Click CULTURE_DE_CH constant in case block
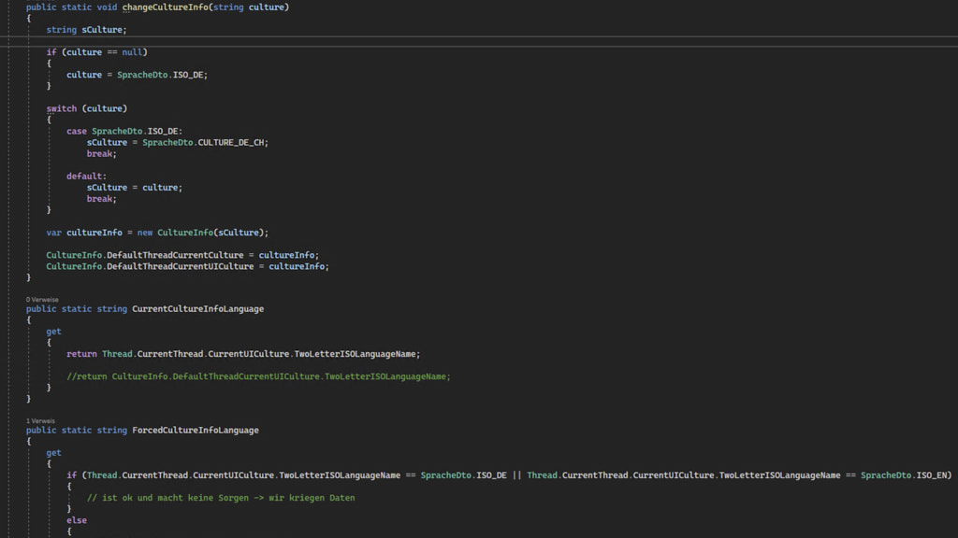 pyautogui.click(x=231, y=142)
